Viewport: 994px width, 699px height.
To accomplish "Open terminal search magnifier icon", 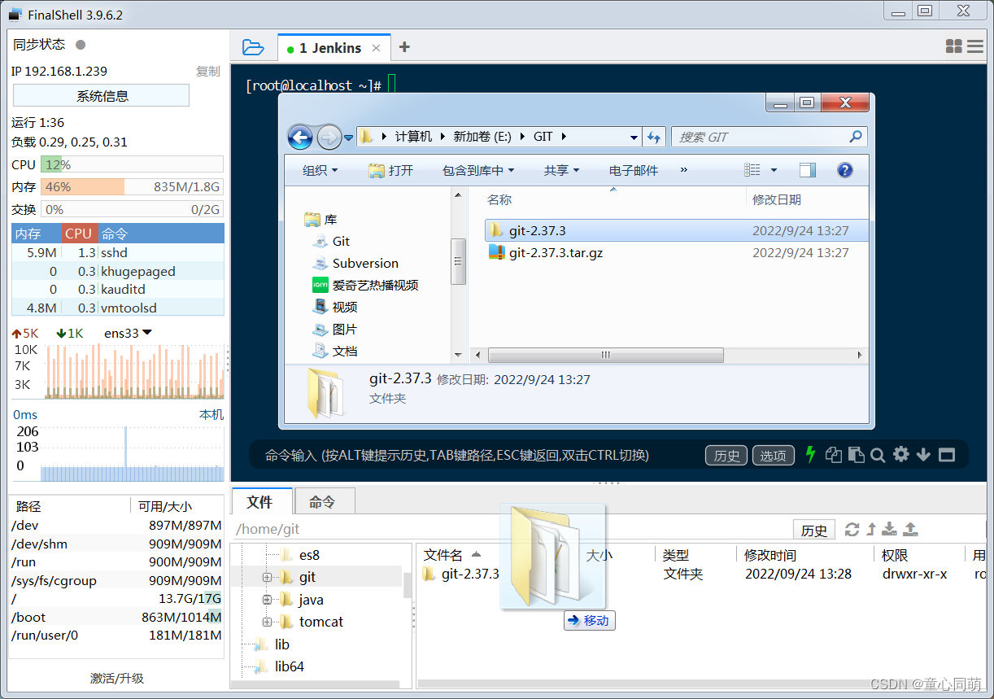I will tap(878, 456).
